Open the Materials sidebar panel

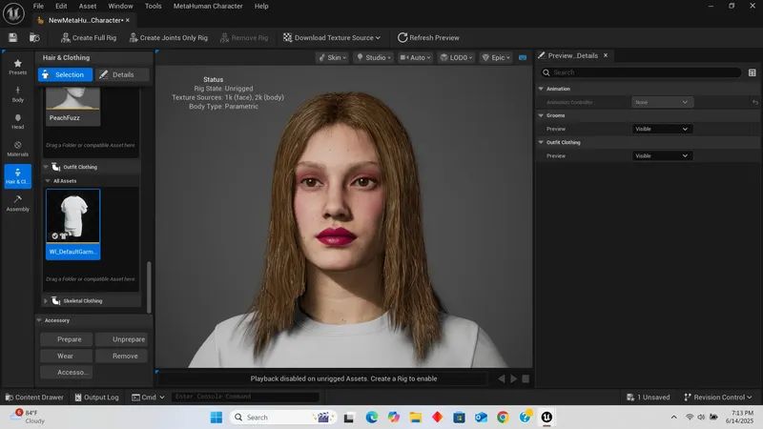pos(17,149)
